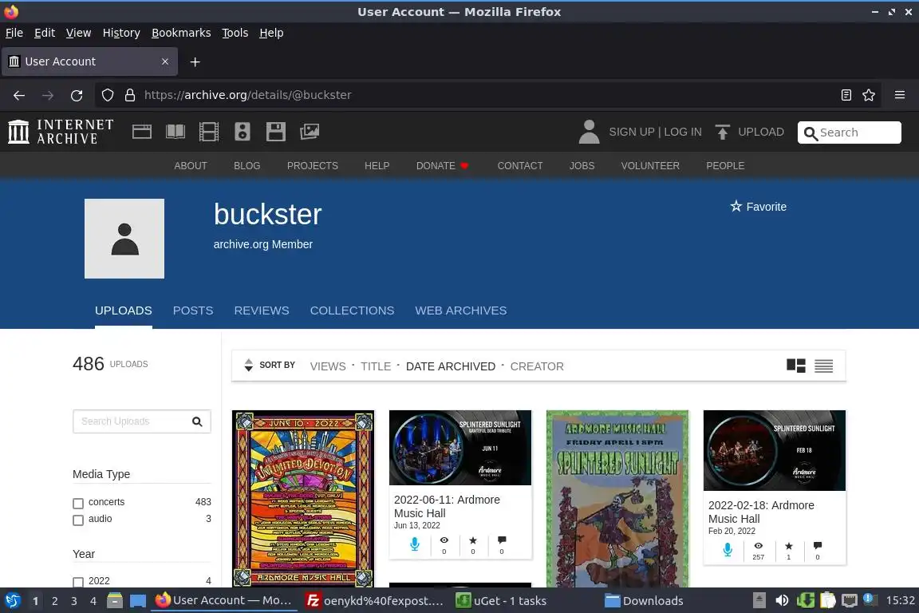Switch to list view layout
Image resolution: width=919 pixels, height=613 pixels.
(x=823, y=366)
